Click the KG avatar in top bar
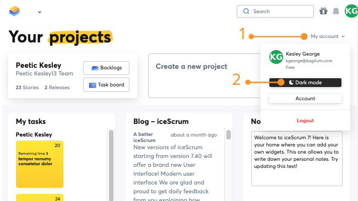Image resolution: width=358 pixels, height=201 pixels. [351, 11]
